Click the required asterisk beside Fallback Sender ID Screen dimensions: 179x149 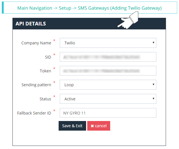click(54, 111)
